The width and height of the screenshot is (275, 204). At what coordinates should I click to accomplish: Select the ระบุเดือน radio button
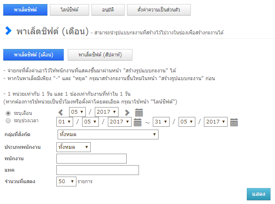pos(8,113)
